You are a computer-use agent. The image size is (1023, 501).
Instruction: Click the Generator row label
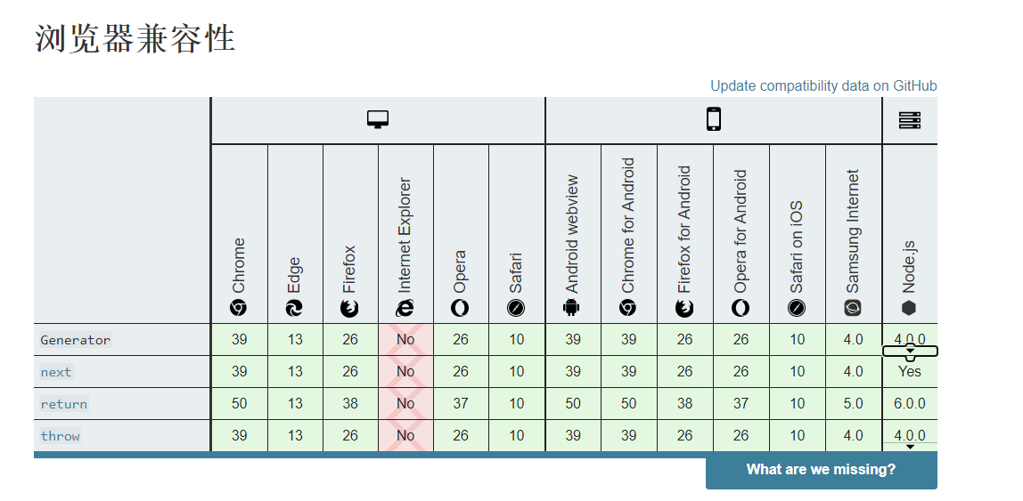coord(76,340)
